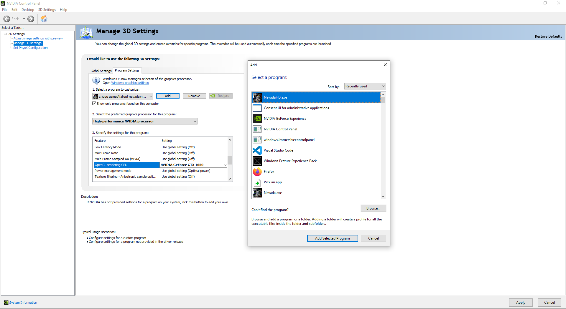The image size is (566, 309).
Task: Click settings table scrollbar down arrow
Action: tap(230, 179)
